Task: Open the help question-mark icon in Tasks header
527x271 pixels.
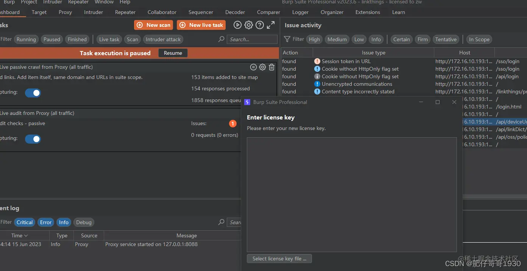Action: point(260,25)
